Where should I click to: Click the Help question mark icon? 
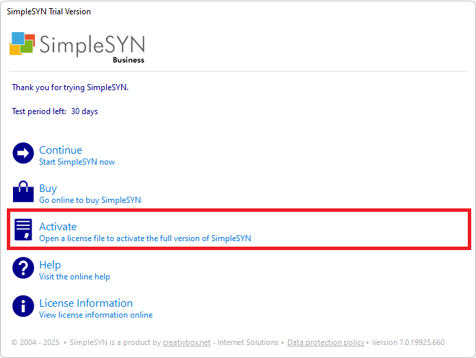pos(23,268)
